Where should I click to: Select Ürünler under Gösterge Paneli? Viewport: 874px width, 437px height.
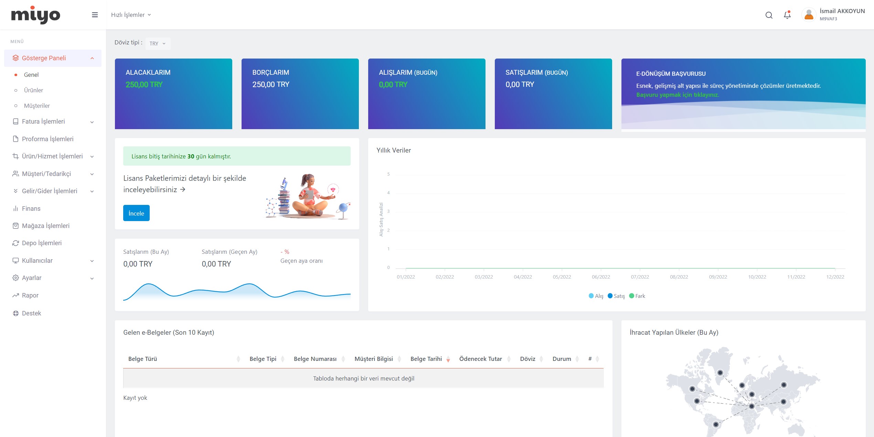click(33, 90)
